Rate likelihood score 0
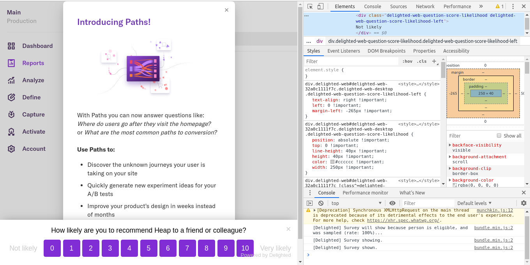Viewport: 530px width, 265px height. click(x=52, y=248)
